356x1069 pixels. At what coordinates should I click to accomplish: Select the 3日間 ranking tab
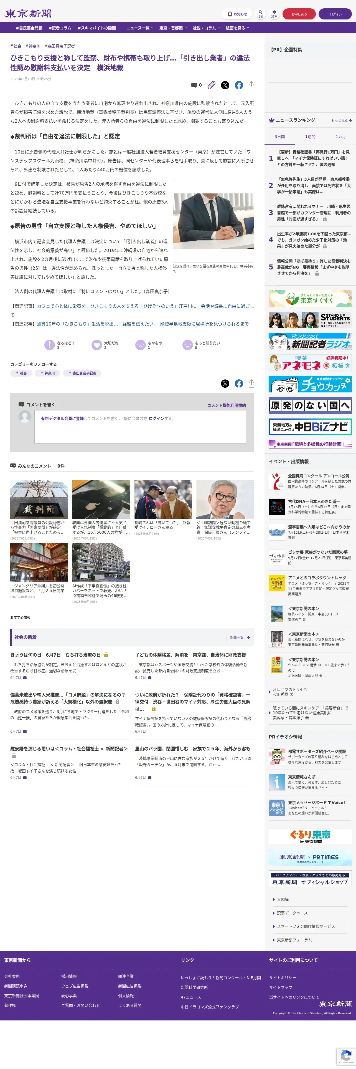coord(280,137)
